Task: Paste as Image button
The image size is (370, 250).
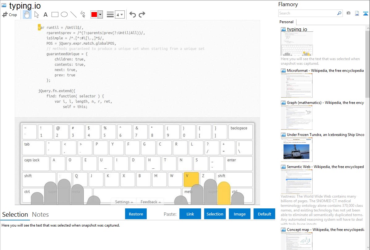Action: click(x=239, y=214)
